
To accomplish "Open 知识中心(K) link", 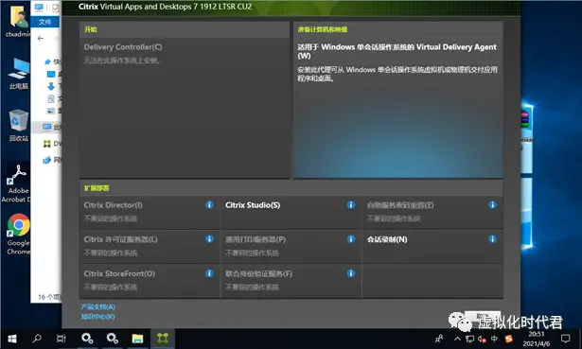I will click(98, 316).
